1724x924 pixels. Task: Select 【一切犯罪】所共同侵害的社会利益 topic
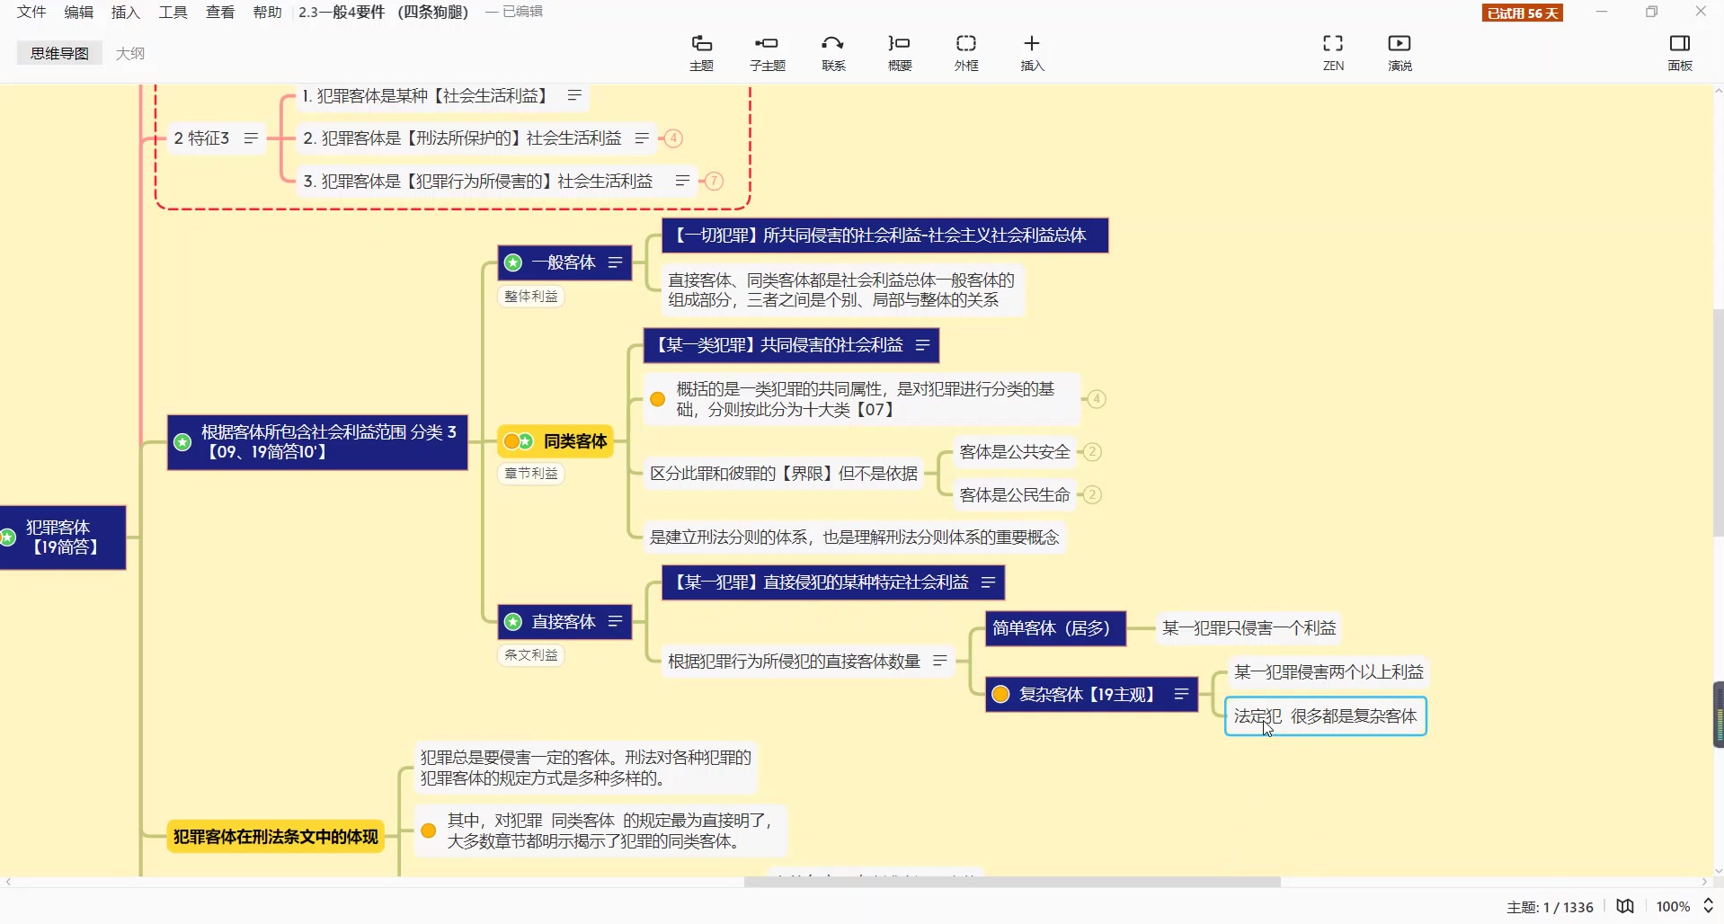[885, 235]
